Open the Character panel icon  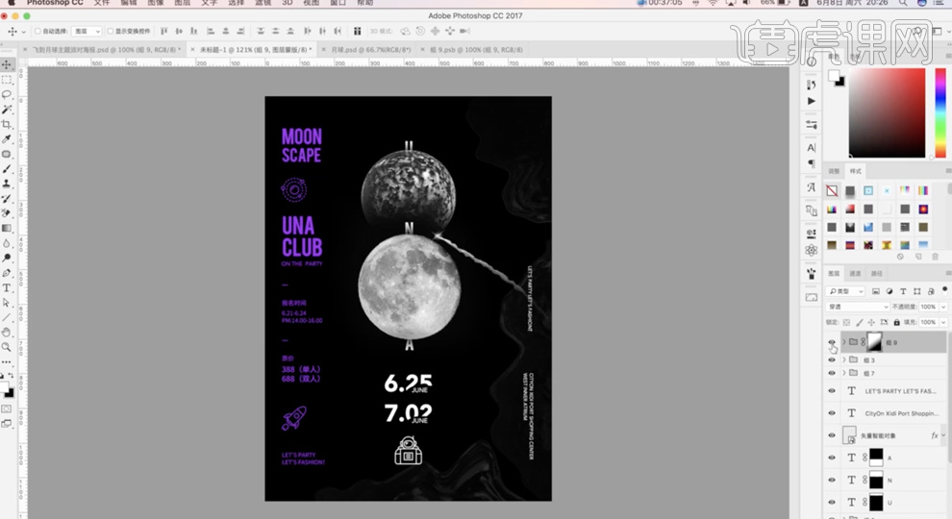tap(812, 147)
